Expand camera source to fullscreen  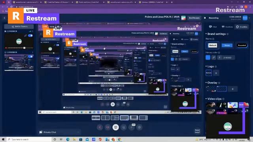(25, 35)
